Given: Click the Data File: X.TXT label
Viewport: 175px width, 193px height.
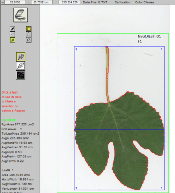Looking at the screenshot, I should pyautogui.click(x=95, y=2).
